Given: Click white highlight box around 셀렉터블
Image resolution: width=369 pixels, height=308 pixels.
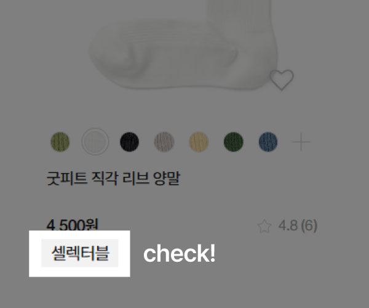Looking at the screenshot, I should 79,254.
